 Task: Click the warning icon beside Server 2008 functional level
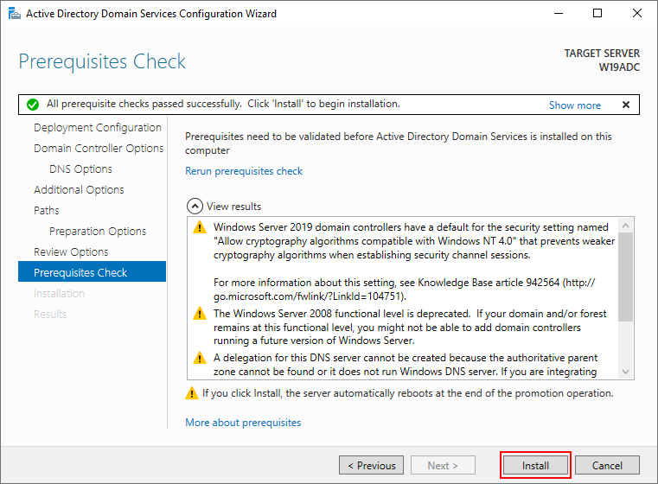point(200,314)
